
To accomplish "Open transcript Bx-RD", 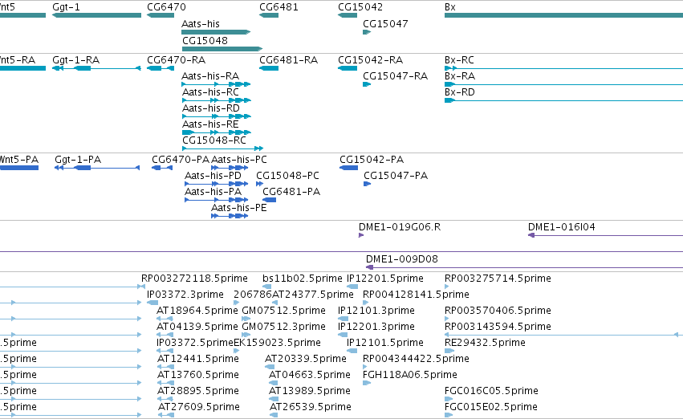I will pyautogui.click(x=460, y=92).
